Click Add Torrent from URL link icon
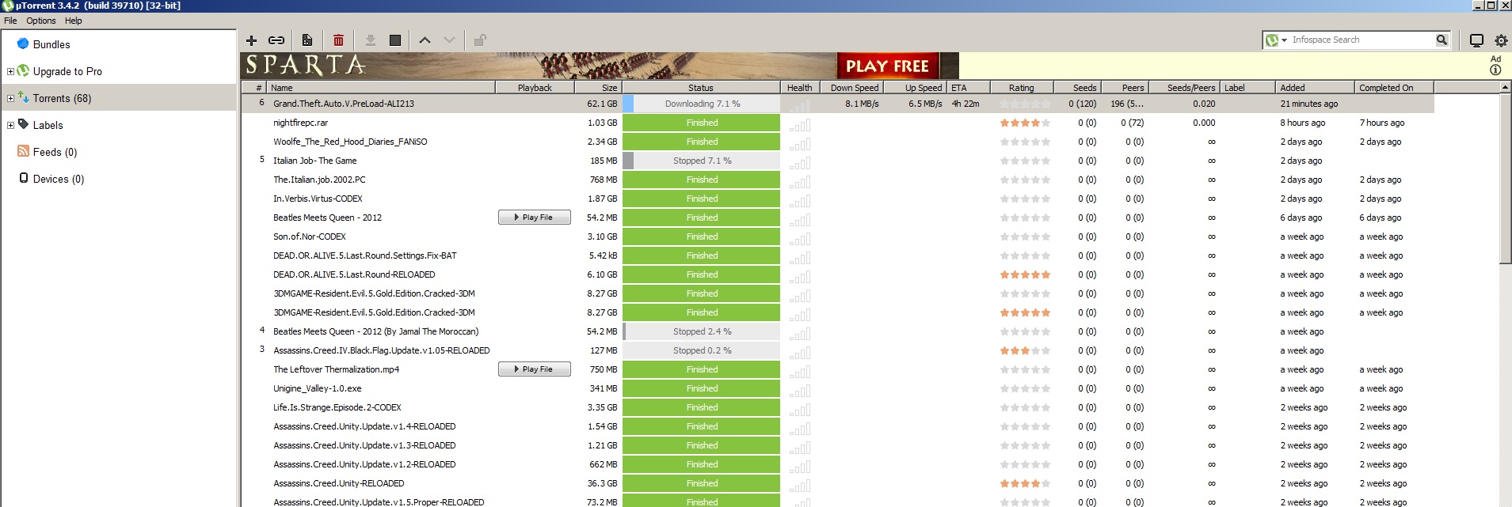1512x507 pixels. click(x=276, y=40)
